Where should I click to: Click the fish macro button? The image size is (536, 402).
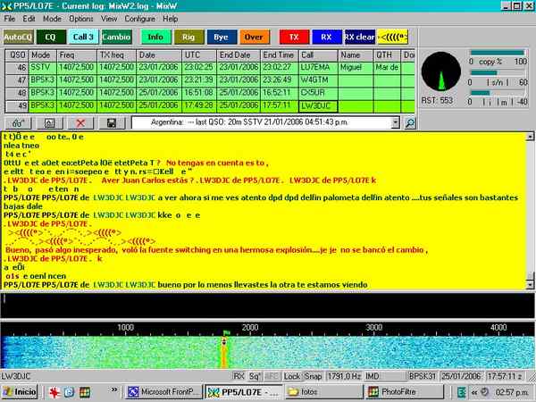(393, 37)
